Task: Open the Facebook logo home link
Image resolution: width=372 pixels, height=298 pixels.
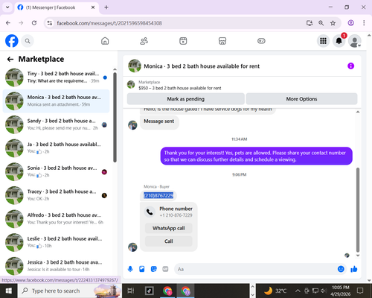Action: click(12, 41)
